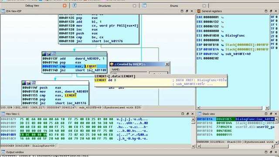The height and width of the screenshot is (157, 279).
Task: Click the edit icon on the 0040113F graph node
Action: click(49, 54)
